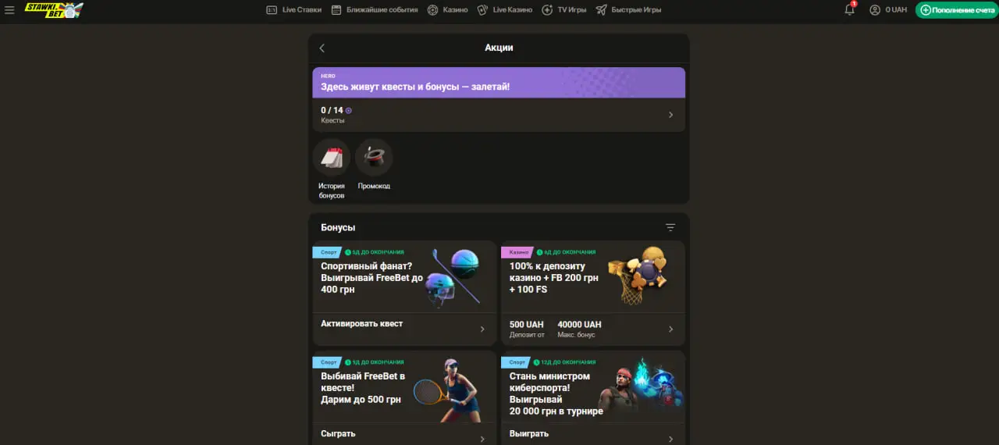The width and height of the screenshot is (999, 445).
Task: Click the Stawki Bet logo
Action: pyautogui.click(x=52, y=10)
